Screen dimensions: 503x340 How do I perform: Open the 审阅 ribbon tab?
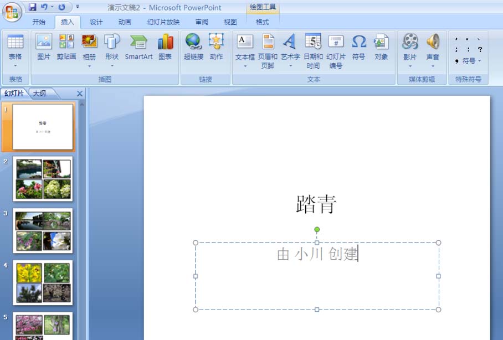(x=202, y=22)
